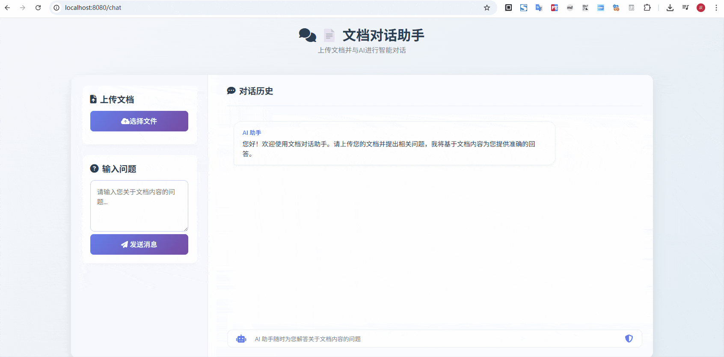Click the 选择文件 upload button
724x357 pixels.
tap(139, 121)
